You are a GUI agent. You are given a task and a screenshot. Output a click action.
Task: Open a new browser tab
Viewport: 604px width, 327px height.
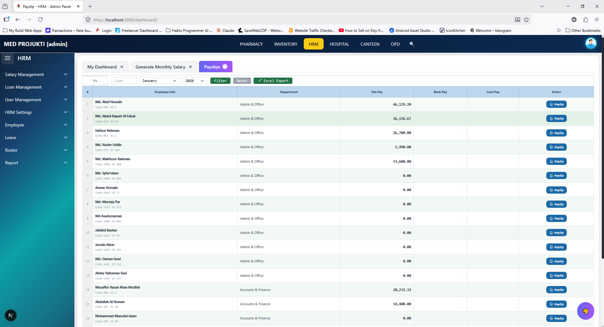coord(90,6)
